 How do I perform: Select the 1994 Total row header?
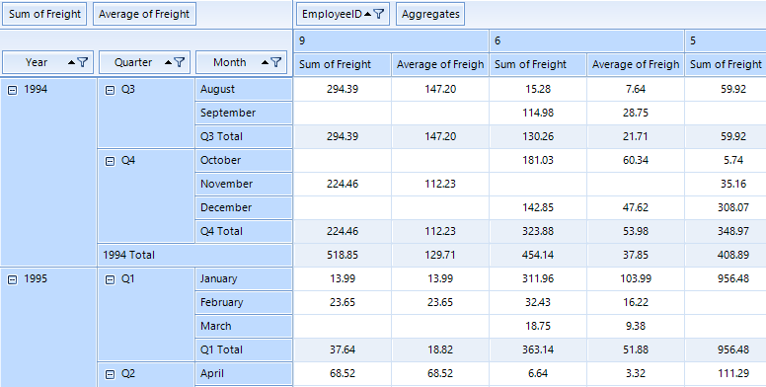[194, 255]
